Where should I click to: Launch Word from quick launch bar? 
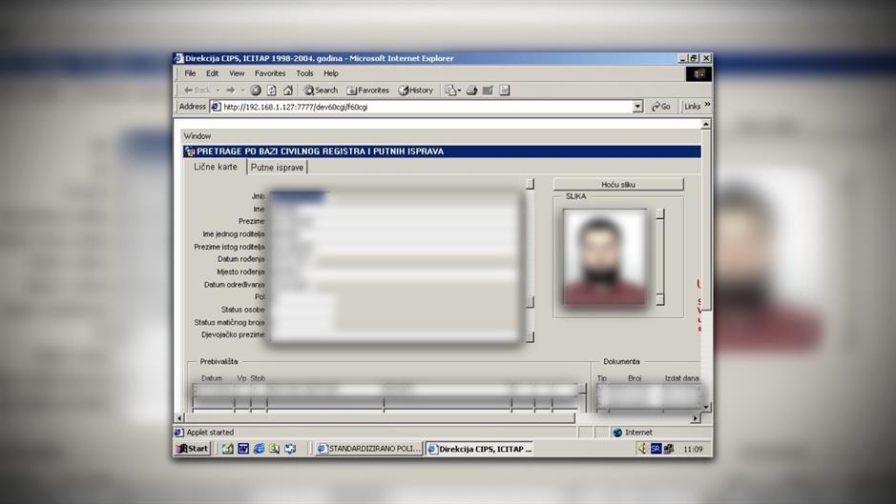(243, 449)
